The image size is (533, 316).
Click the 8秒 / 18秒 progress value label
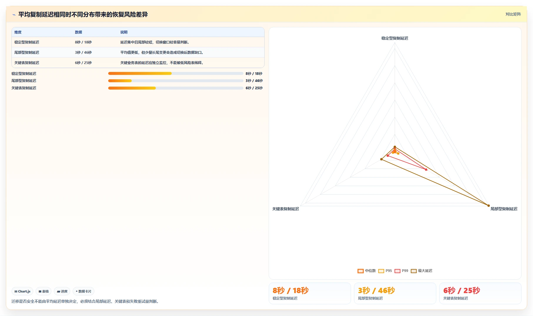coord(254,74)
